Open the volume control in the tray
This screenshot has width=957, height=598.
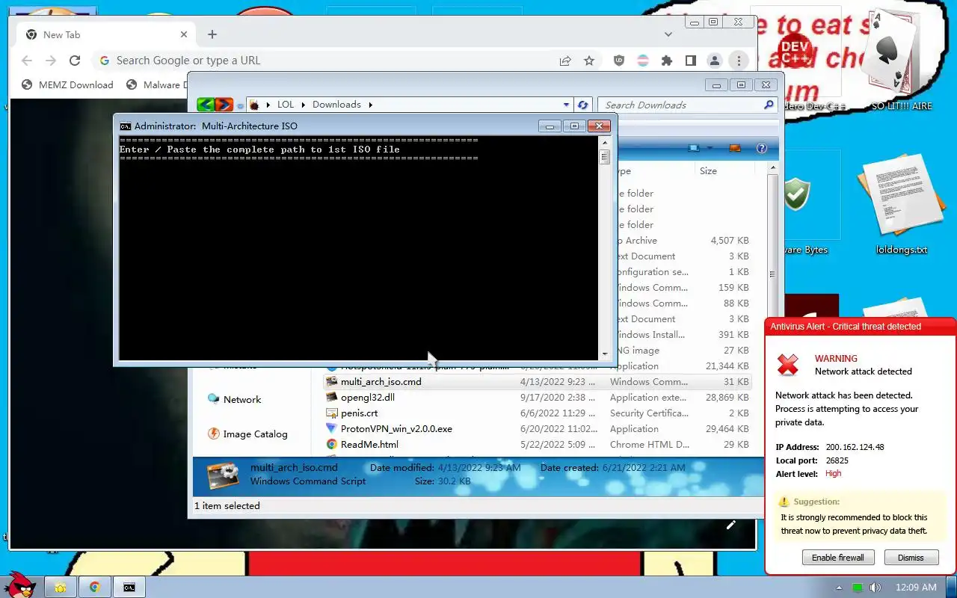pos(875,588)
